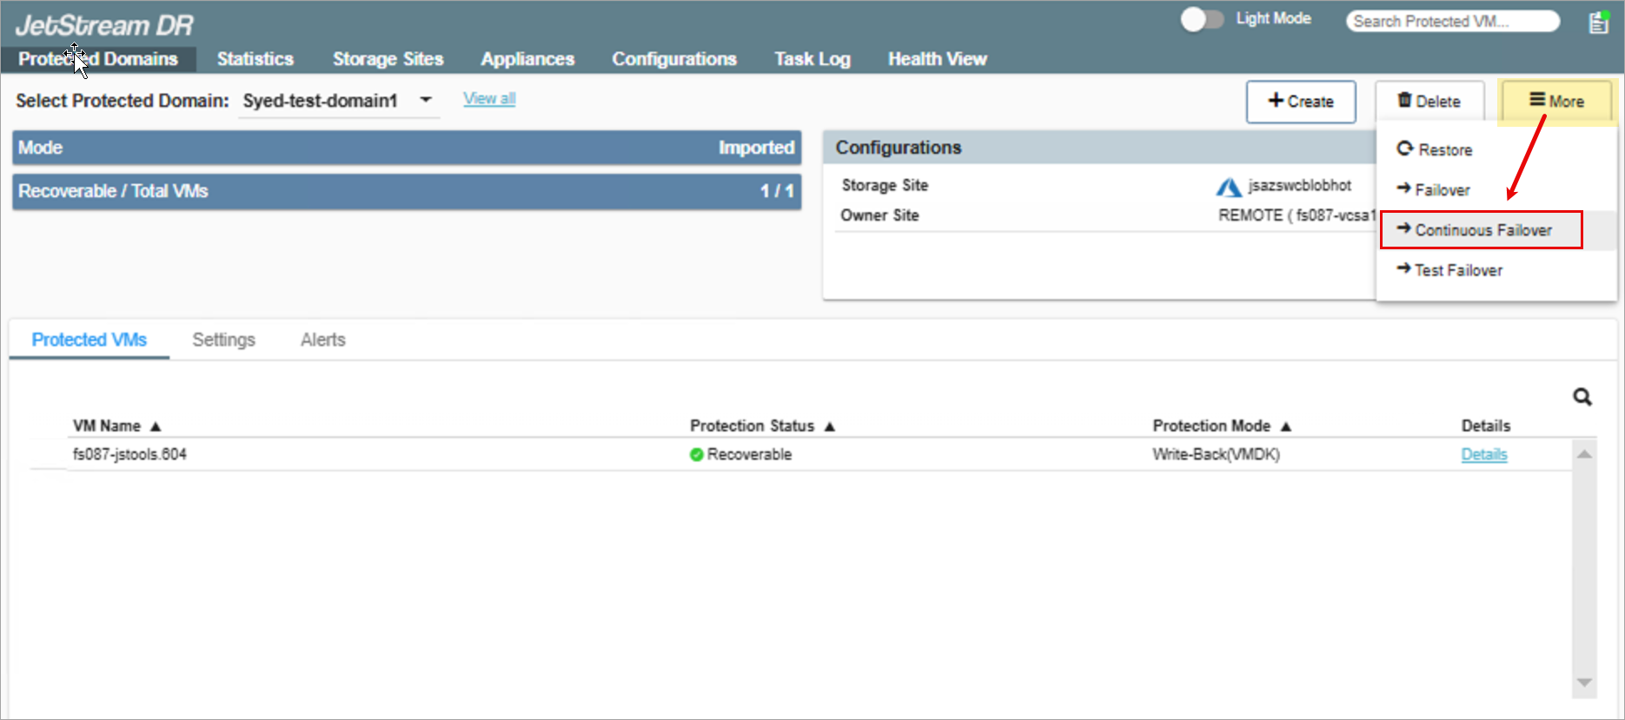The width and height of the screenshot is (1625, 720).
Task: Sort by VM Name column arrow
Action: (156, 426)
